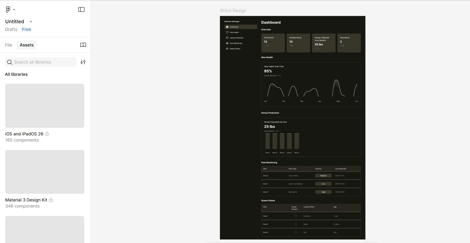Click the 2 years age cell
The image size is (470, 243).
click(336, 224)
